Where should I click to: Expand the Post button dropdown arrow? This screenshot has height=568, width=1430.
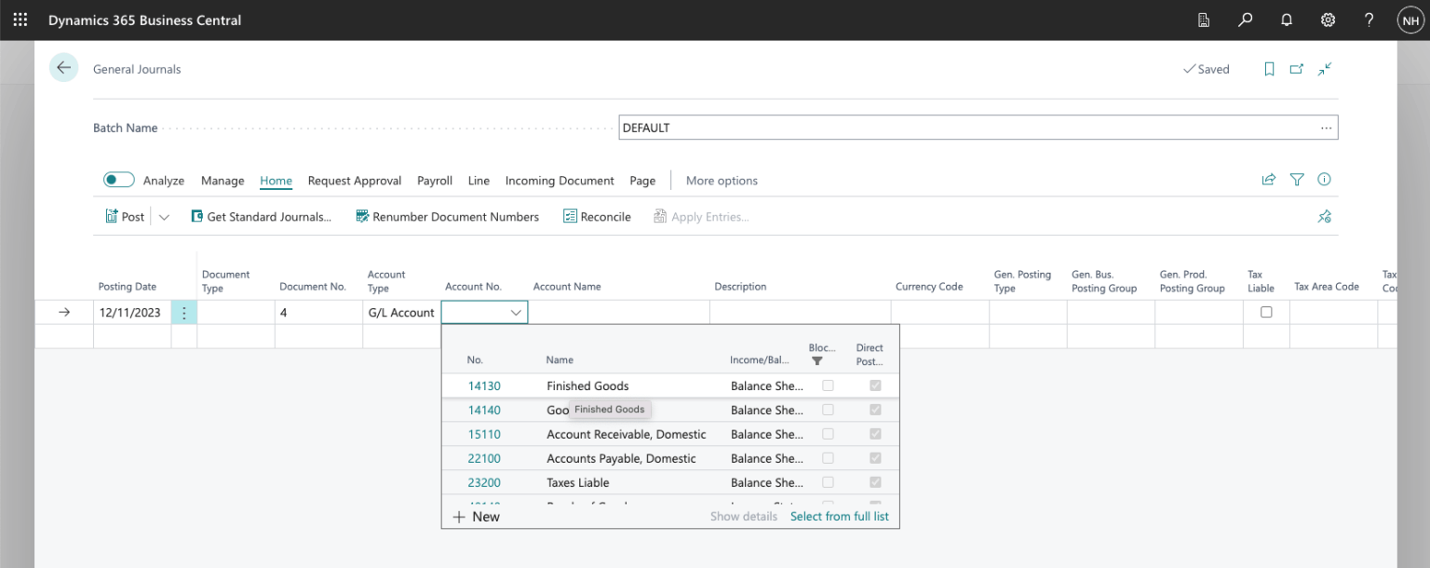[x=164, y=217]
